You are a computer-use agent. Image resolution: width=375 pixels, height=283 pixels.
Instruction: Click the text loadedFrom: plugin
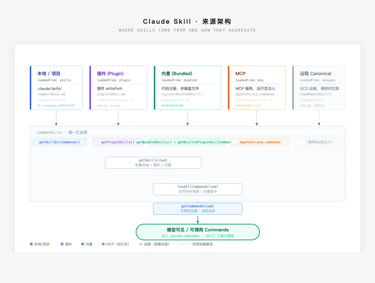pos(114,80)
